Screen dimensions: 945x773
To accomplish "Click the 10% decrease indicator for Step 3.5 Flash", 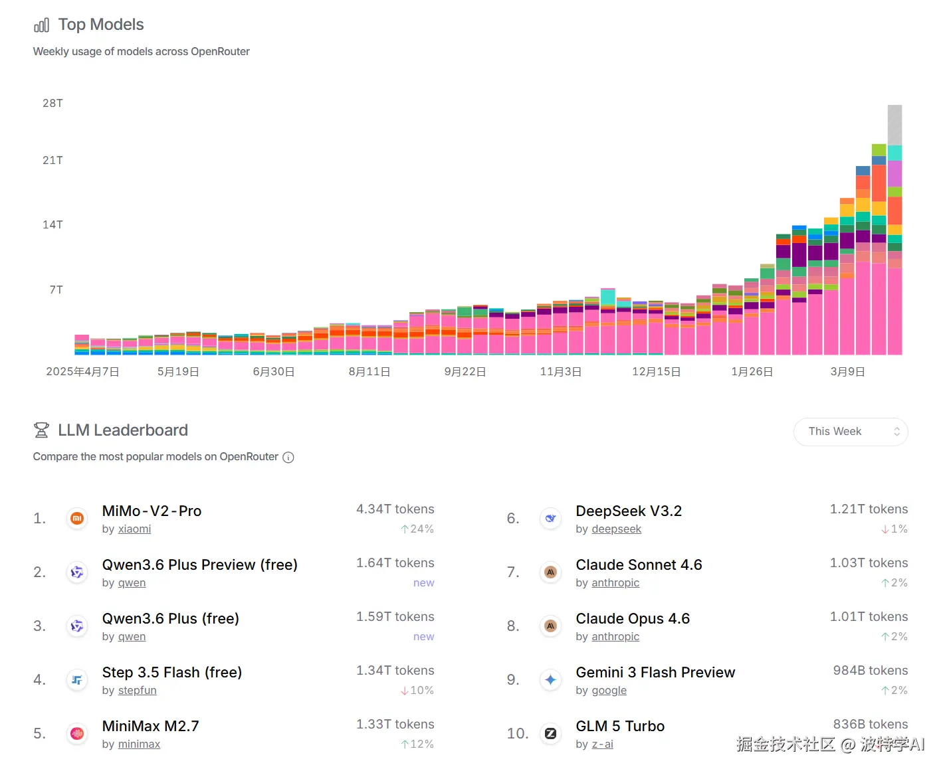I will coord(417,691).
